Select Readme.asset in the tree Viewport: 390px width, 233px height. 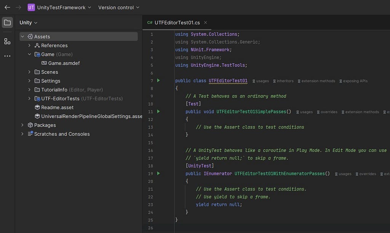(x=57, y=108)
